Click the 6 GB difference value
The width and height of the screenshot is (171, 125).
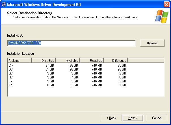click(123, 77)
